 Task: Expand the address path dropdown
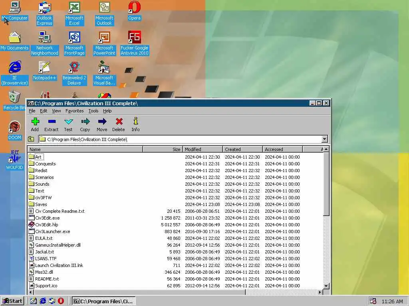tap(324, 139)
